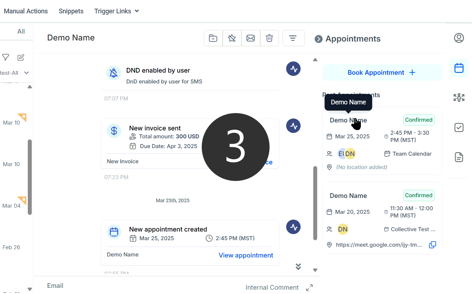Image resolution: width=472 pixels, height=294 pixels.
Task: Open the conversation filter lines icon
Action: click(x=293, y=38)
